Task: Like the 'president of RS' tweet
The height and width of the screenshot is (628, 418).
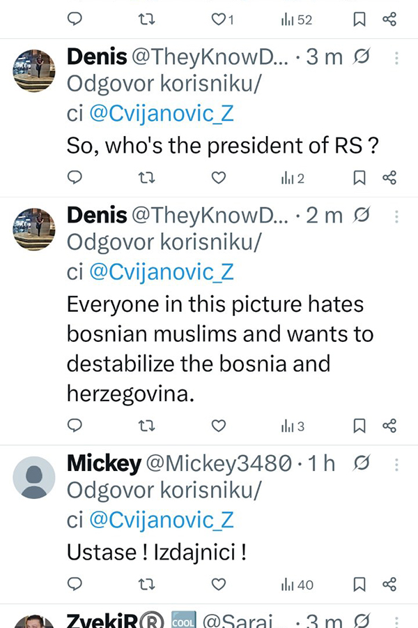Action: click(219, 178)
